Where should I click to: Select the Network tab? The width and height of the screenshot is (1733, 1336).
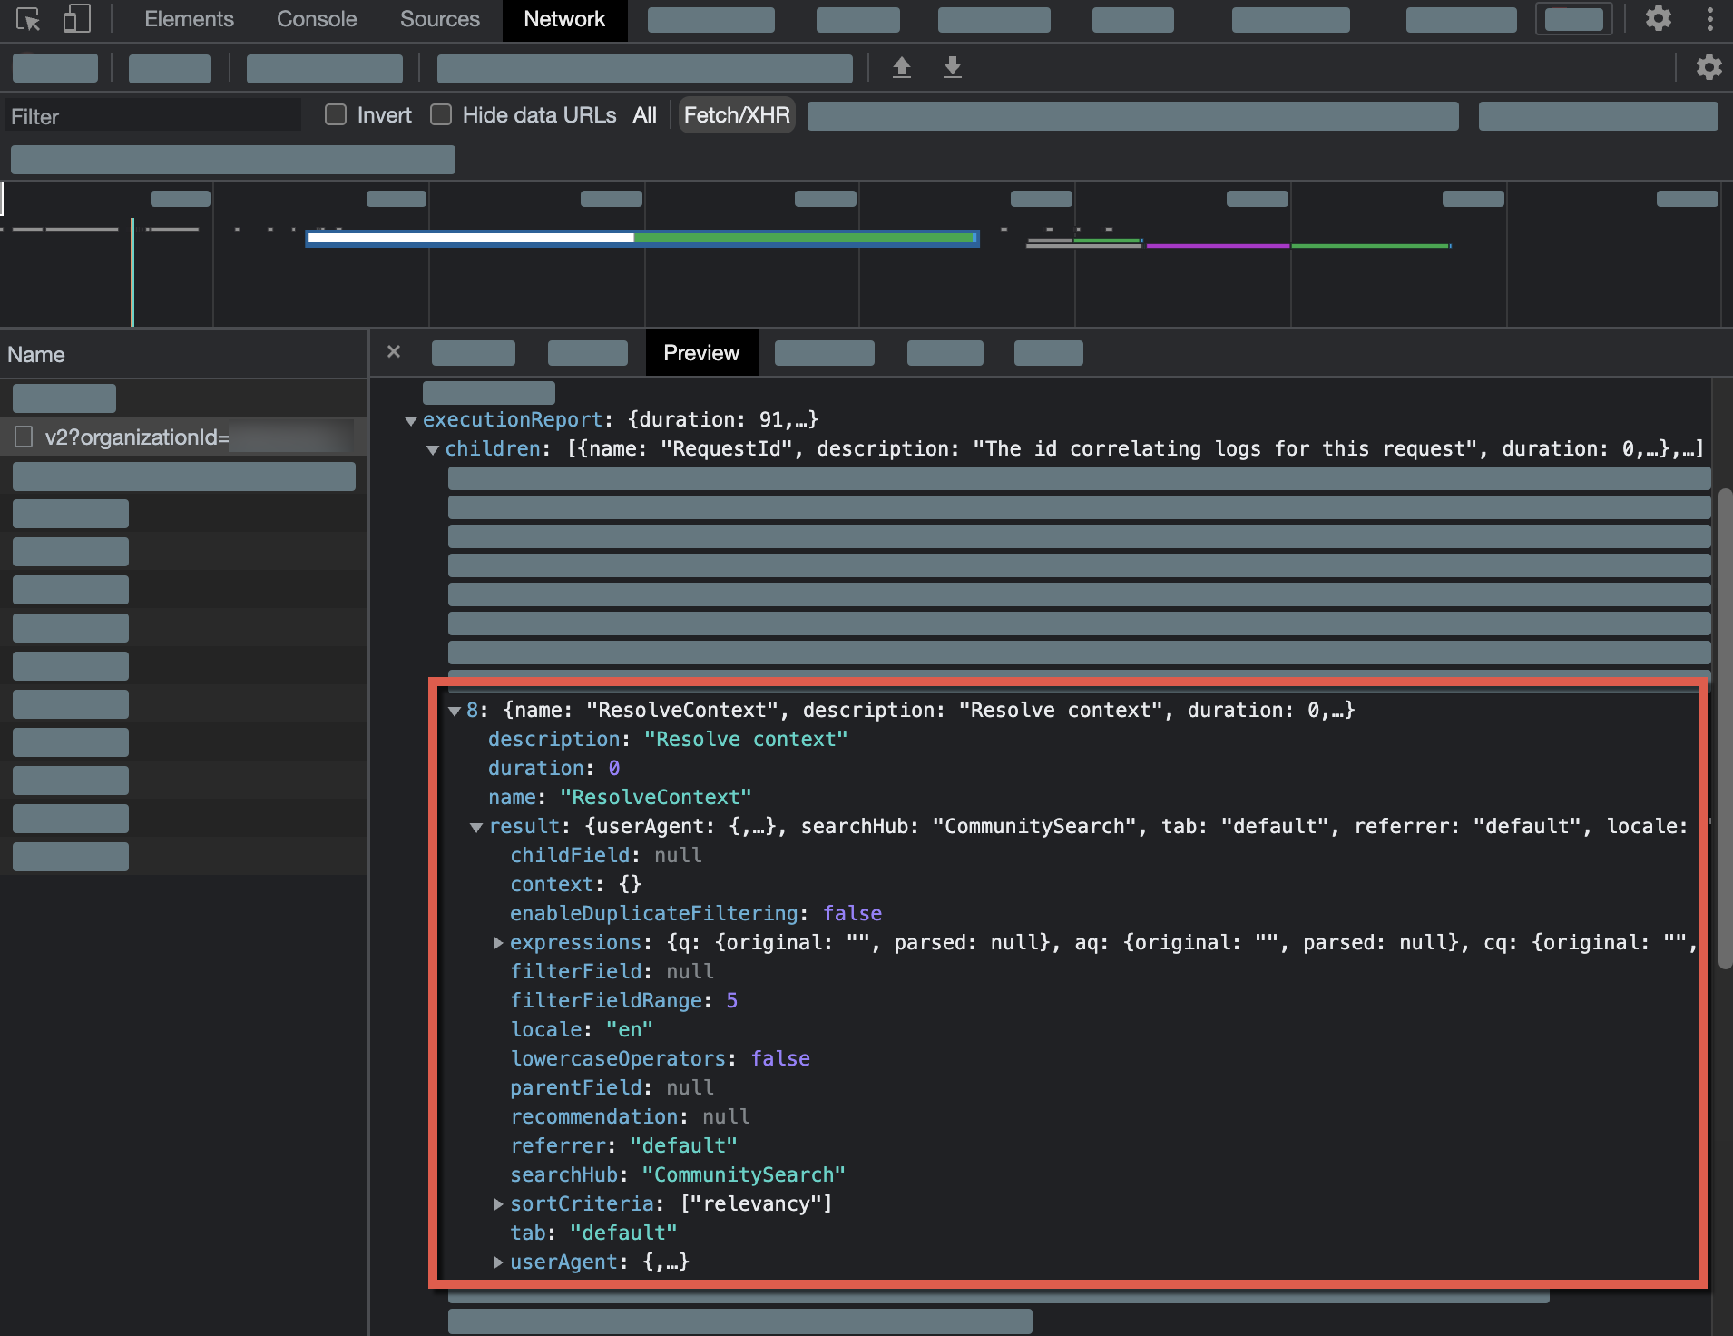[x=564, y=19]
